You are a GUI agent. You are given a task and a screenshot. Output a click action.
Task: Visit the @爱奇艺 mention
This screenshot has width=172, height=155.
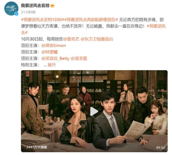(71, 39)
